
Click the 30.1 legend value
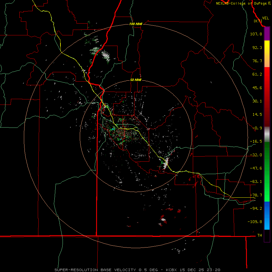[257, 101]
